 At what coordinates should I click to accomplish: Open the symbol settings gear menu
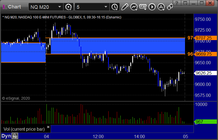click(x=68, y=7)
